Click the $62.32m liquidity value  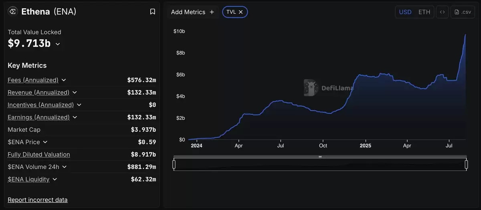coord(143,180)
